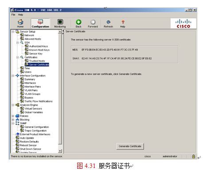208x171 pixels.
Task: Click the panel collapse arrow beside tree
Action: 63,31
